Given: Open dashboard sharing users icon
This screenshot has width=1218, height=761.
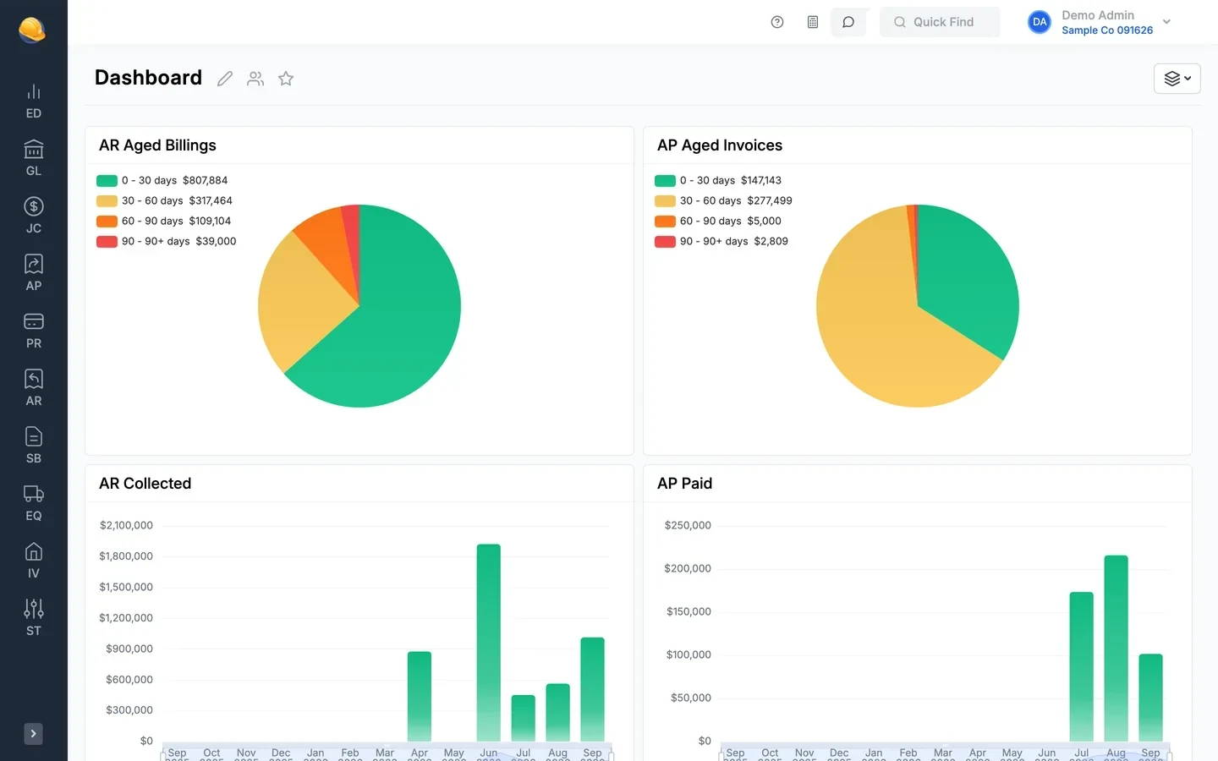Looking at the screenshot, I should pos(255,79).
